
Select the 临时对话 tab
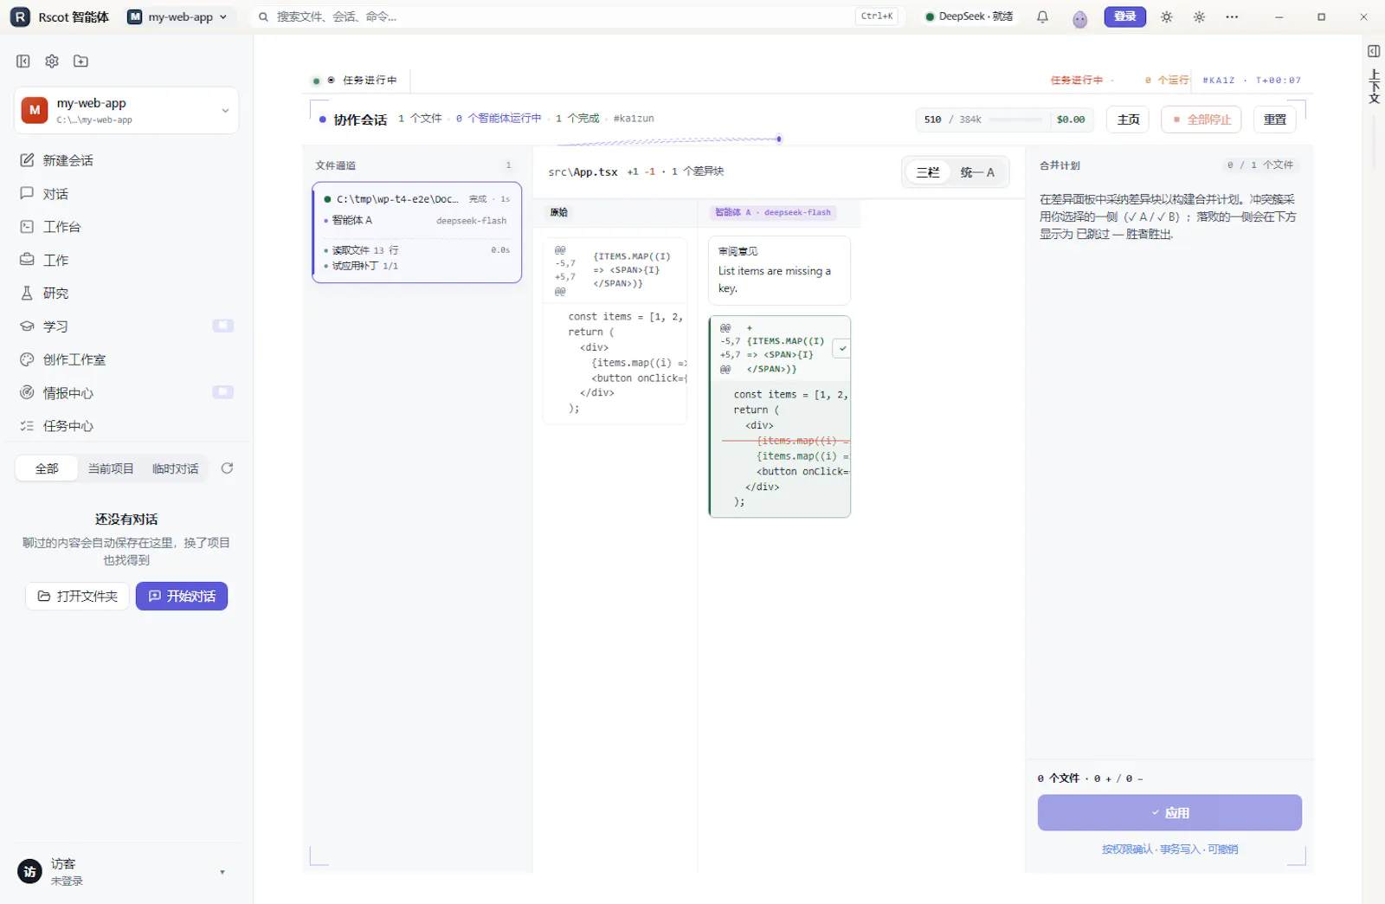[x=176, y=468]
